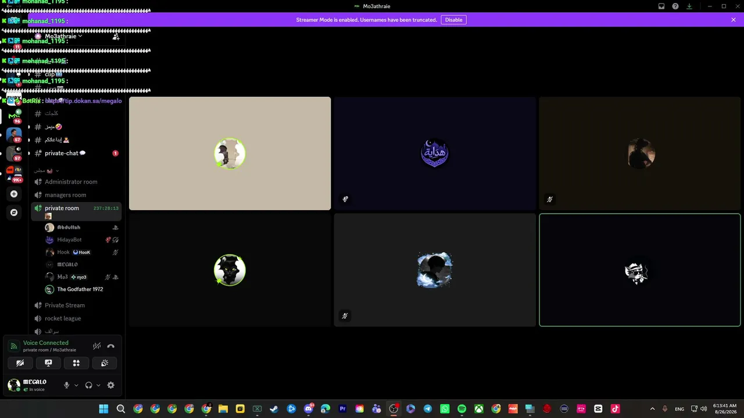Open system volume control in tray
The image size is (744, 418).
point(704,409)
